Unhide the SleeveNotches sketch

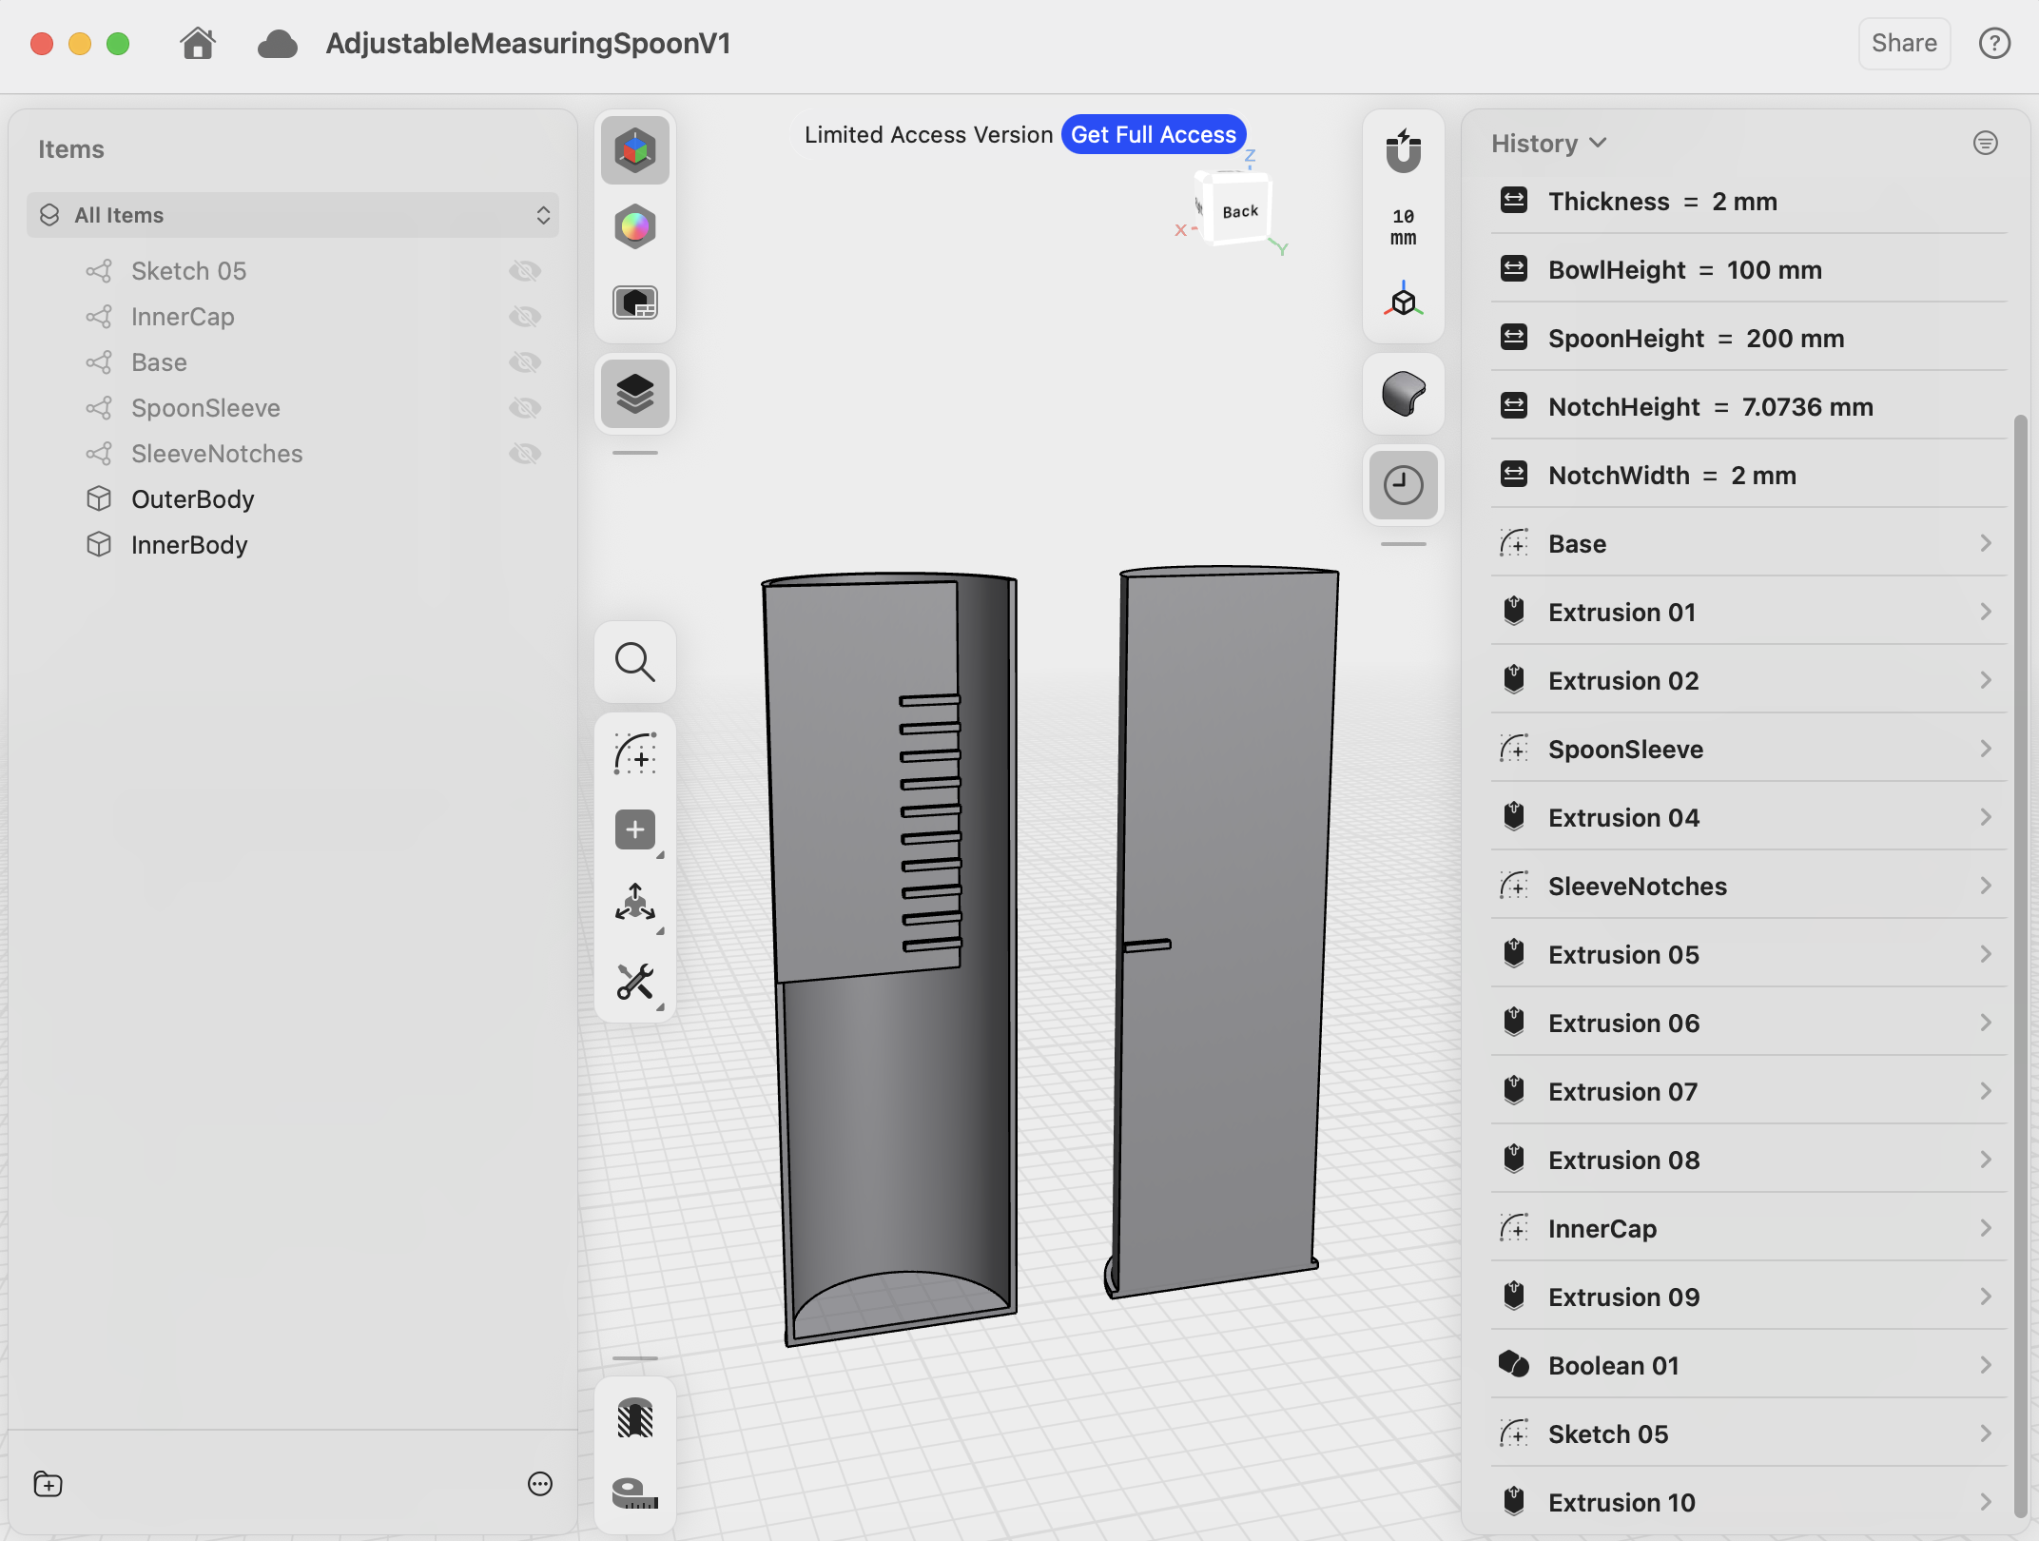click(525, 454)
